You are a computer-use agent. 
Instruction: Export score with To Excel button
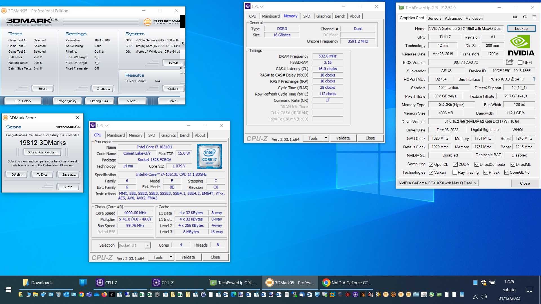pos(43,175)
